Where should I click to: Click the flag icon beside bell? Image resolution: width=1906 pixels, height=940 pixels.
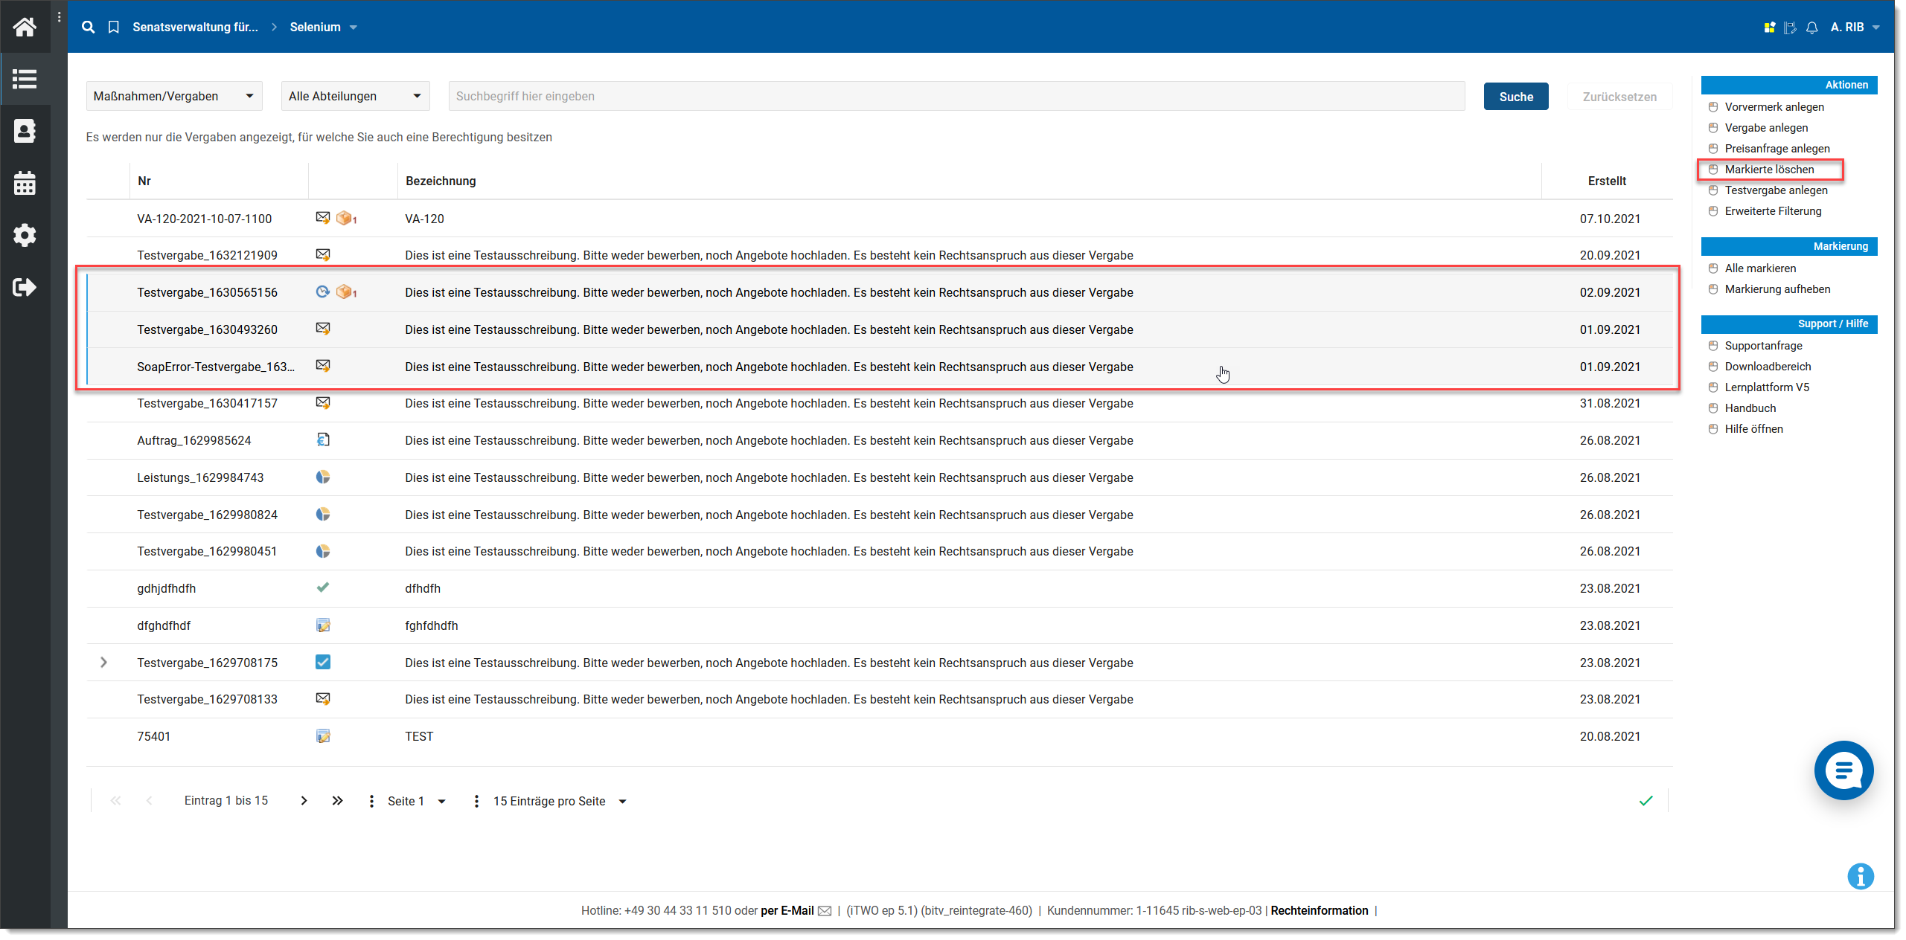point(1791,28)
